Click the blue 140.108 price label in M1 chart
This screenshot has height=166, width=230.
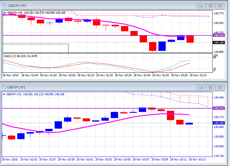(219, 123)
